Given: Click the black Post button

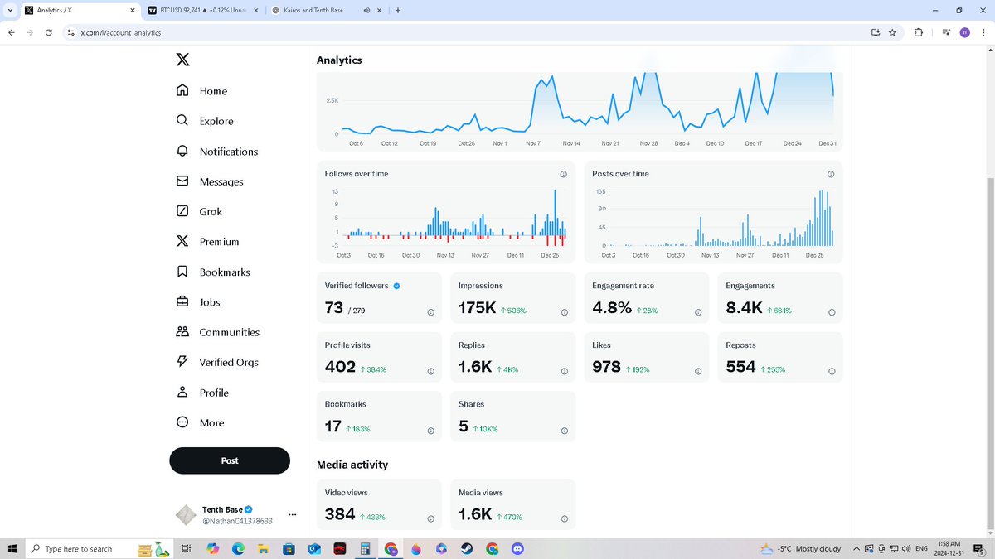Looking at the screenshot, I should (x=230, y=460).
